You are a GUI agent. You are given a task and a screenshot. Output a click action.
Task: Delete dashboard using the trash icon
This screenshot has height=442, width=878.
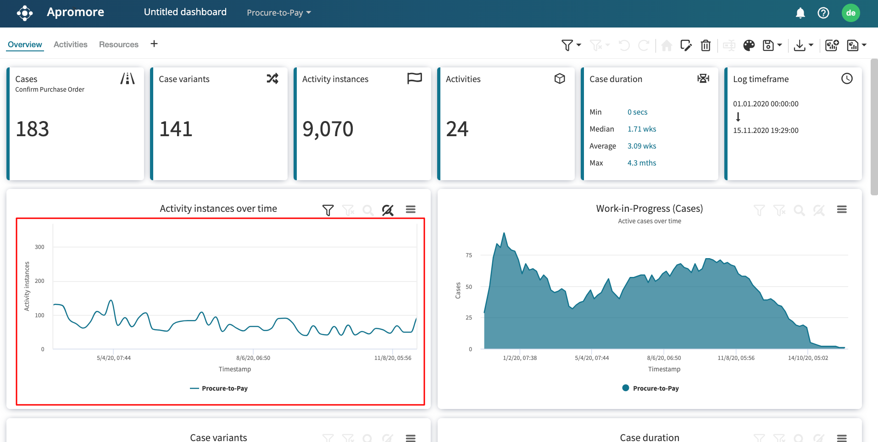pyautogui.click(x=706, y=45)
